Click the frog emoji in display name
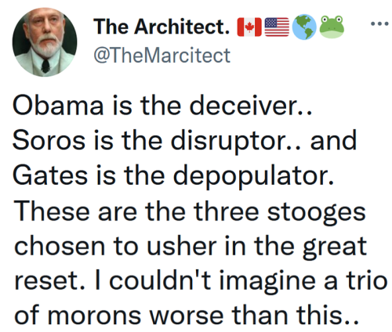Viewport: 392px width, 332px height. (332, 27)
